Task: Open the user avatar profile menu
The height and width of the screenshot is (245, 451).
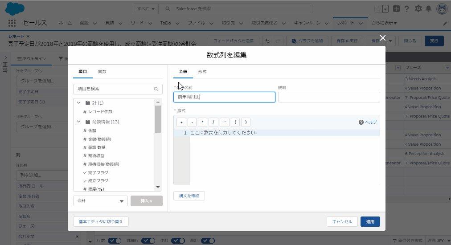Action: [442, 8]
